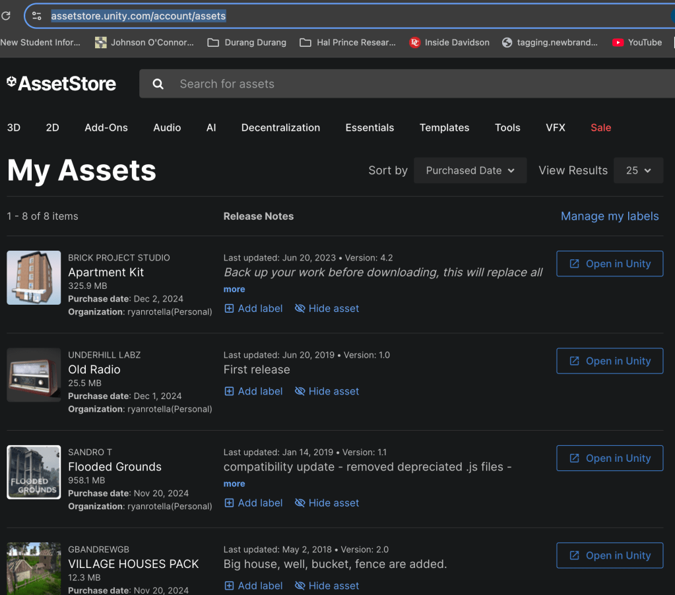Open the View Results 25 dropdown
Image resolution: width=675 pixels, height=595 pixels.
(638, 170)
